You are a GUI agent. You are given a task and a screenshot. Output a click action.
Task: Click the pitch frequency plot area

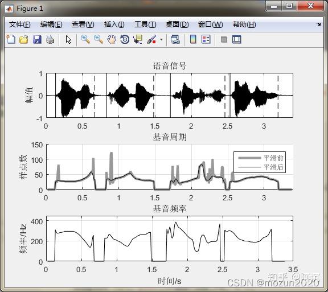coord(170,238)
